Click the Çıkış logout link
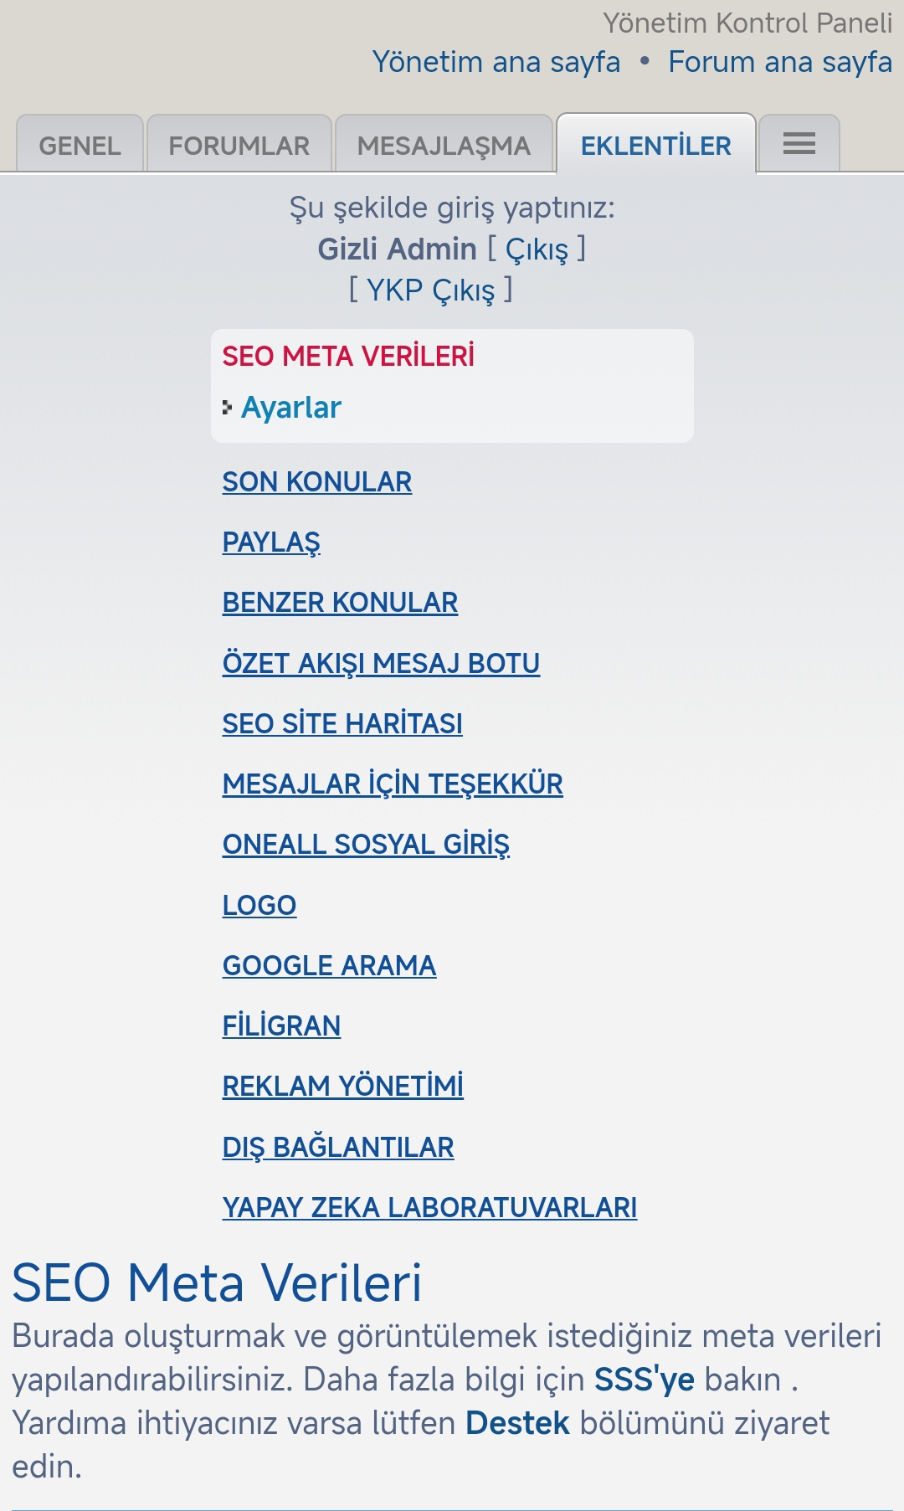Image resolution: width=904 pixels, height=1511 pixels. click(537, 249)
